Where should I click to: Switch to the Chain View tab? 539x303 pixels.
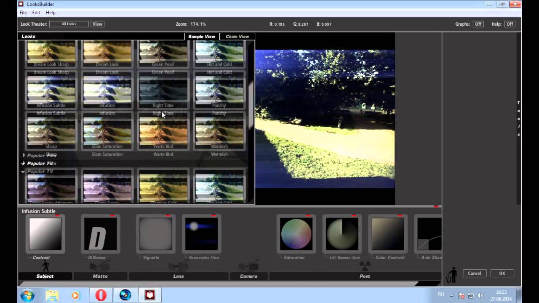point(237,37)
